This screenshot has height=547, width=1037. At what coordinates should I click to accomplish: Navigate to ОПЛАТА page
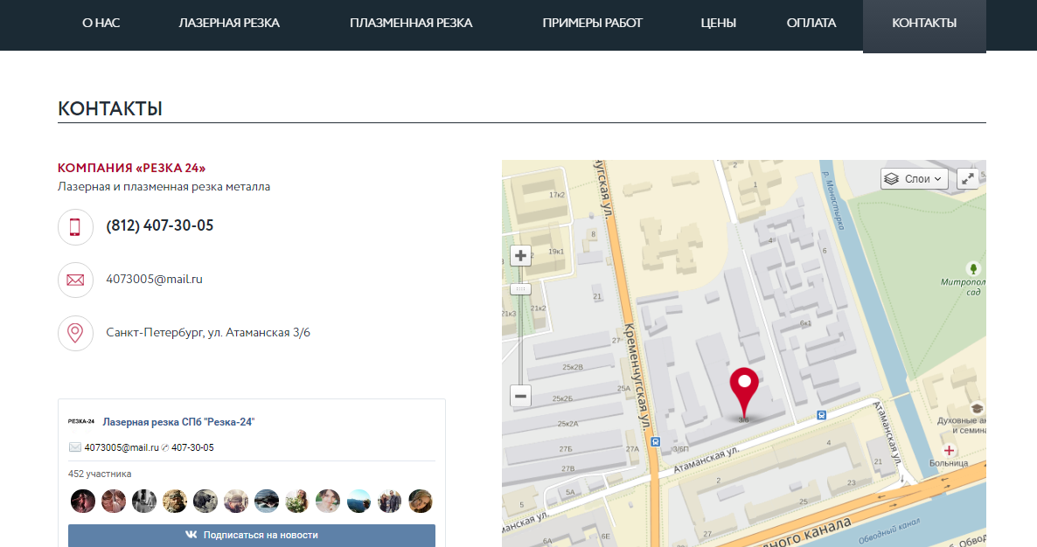811,23
